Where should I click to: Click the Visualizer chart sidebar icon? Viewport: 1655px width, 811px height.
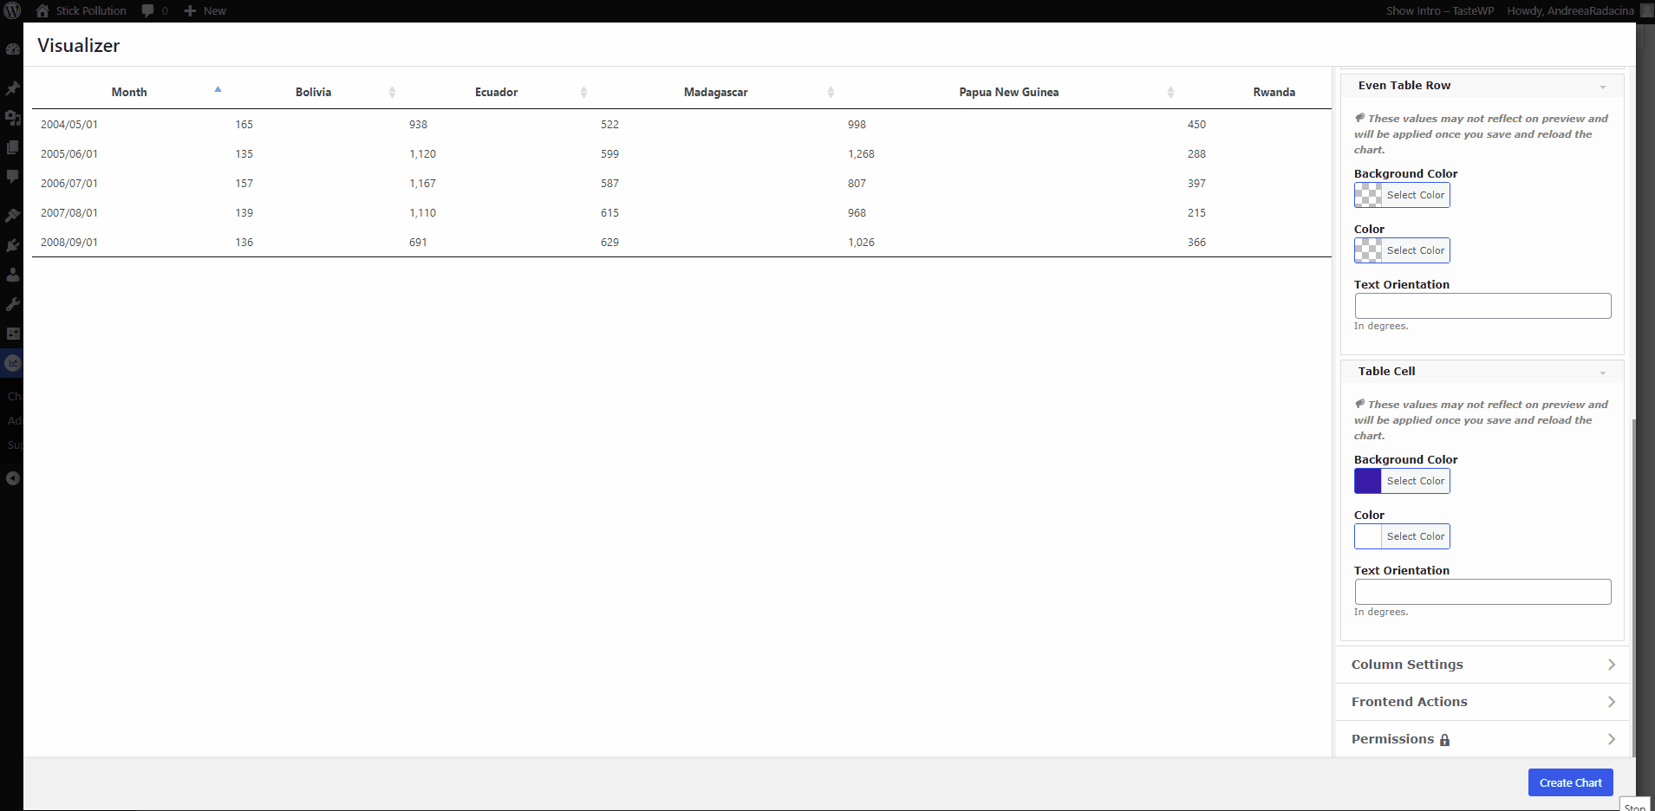tap(12, 363)
